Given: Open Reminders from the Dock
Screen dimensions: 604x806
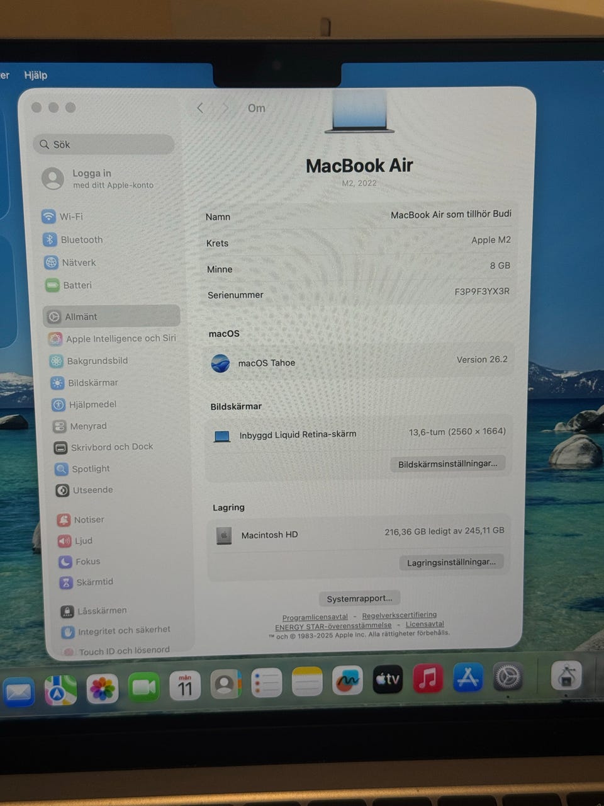Looking at the screenshot, I should 266,683.
